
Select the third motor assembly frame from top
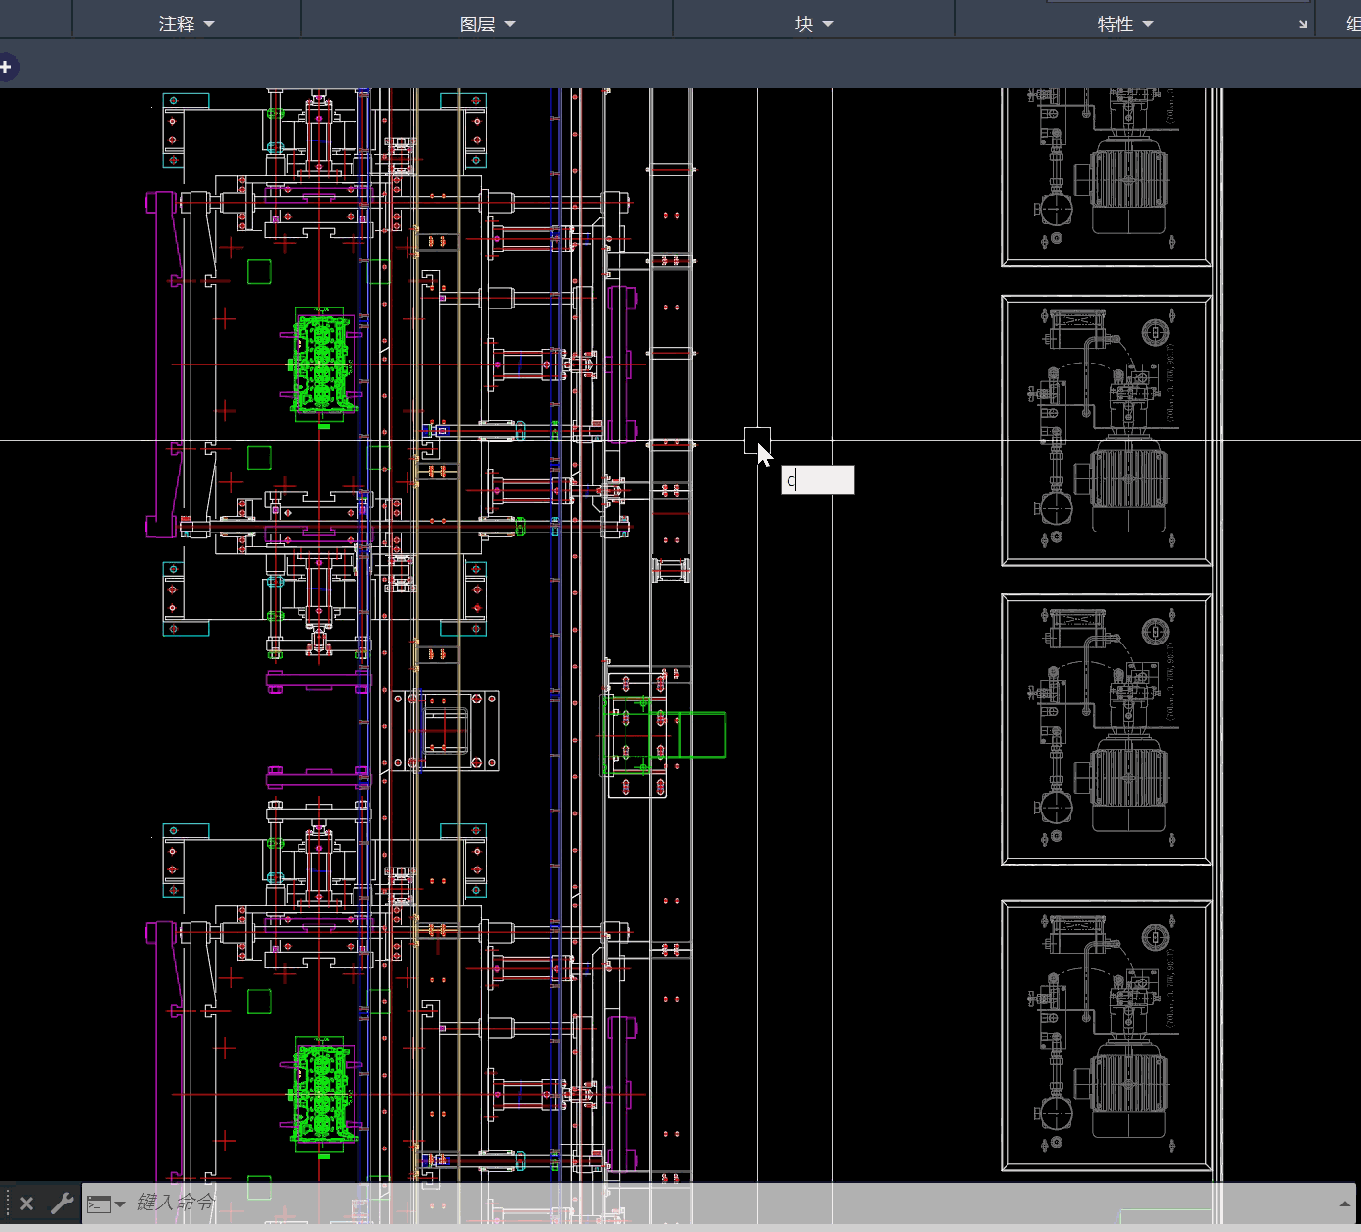pos(1106,729)
